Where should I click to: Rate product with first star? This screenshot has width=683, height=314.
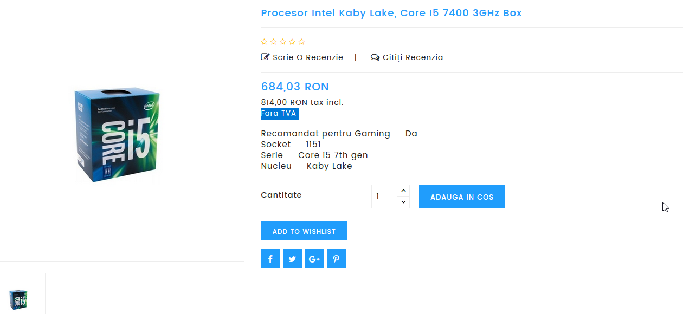point(265,42)
